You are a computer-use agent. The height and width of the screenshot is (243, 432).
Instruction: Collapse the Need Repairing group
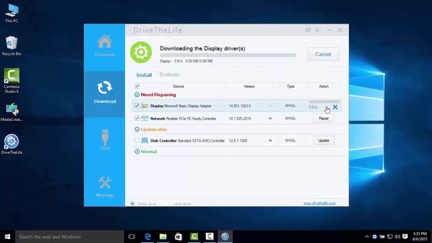click(x=137, y=94)
